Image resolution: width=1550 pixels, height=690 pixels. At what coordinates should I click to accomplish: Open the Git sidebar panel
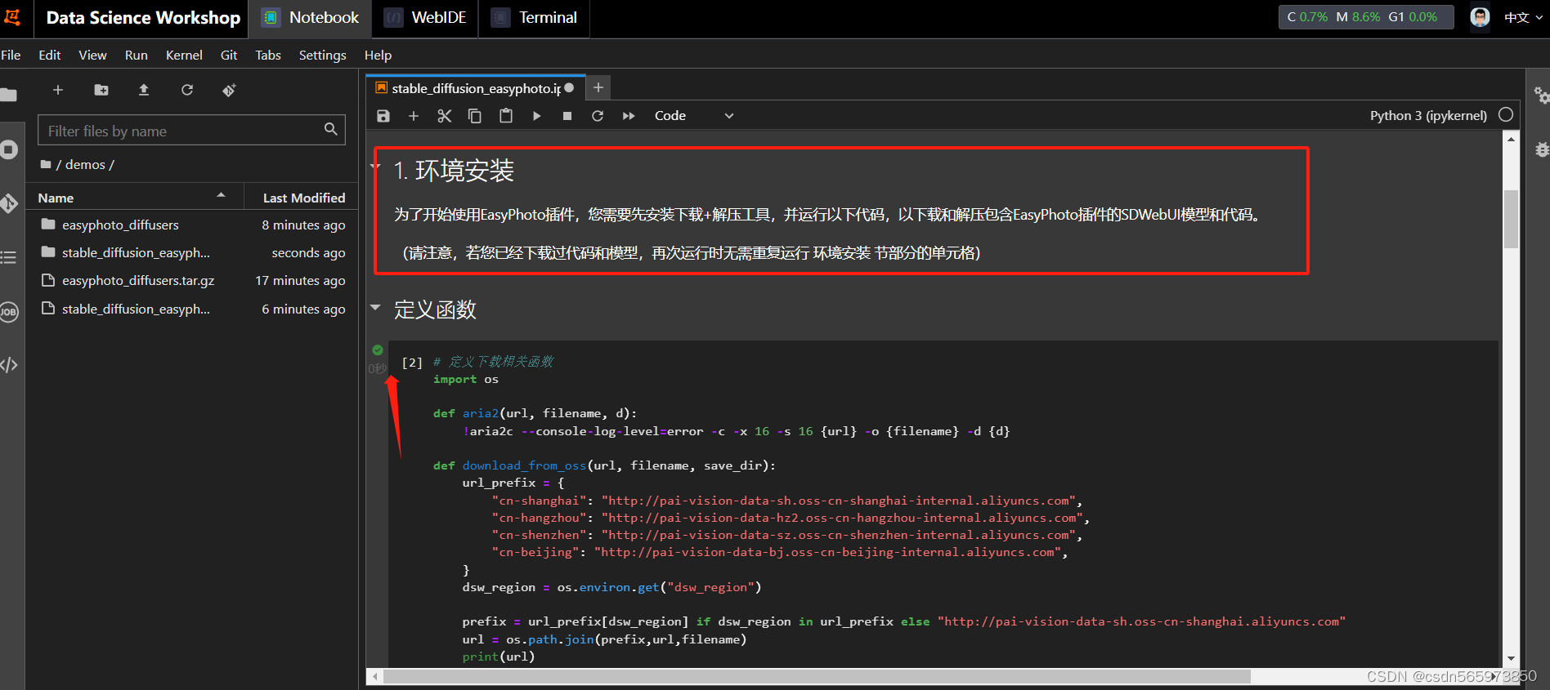click(x=9, y=203)
